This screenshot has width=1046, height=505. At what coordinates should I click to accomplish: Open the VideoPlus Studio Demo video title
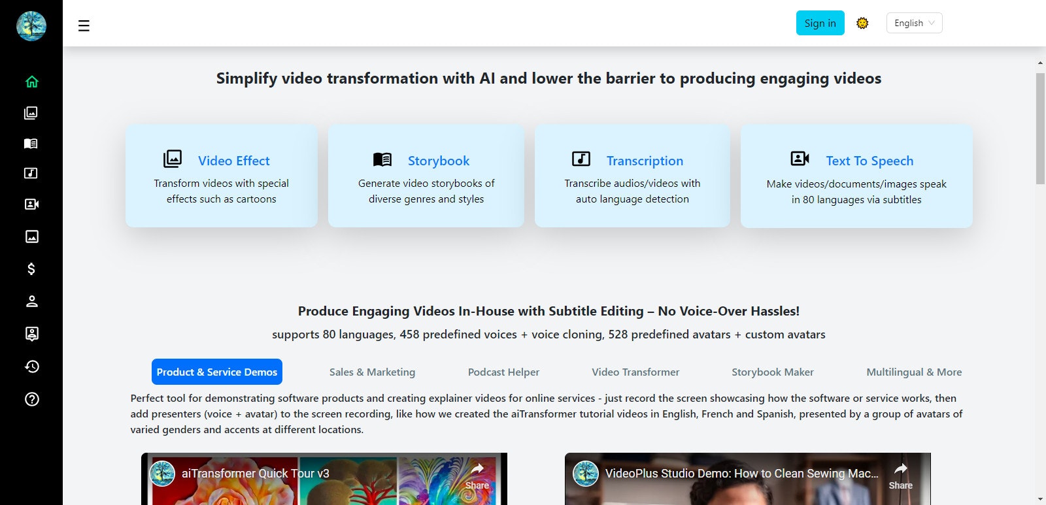741,474
